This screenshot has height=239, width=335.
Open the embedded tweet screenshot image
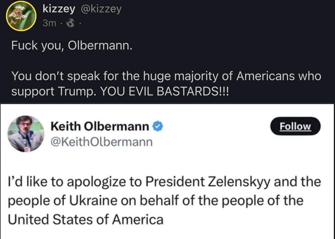[167, 171]
